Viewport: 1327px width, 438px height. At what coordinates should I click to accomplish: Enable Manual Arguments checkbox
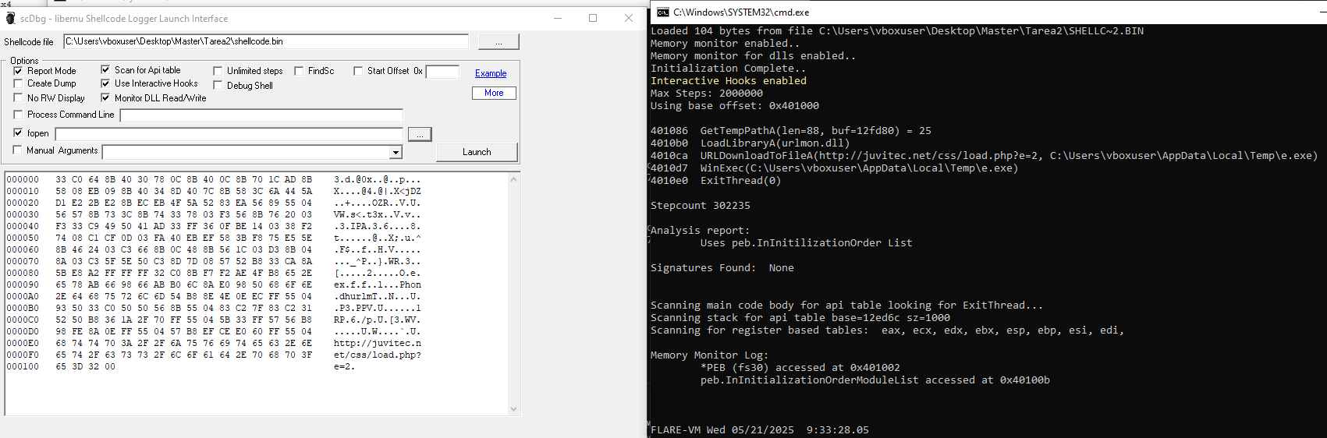click(x=18, y=150)
